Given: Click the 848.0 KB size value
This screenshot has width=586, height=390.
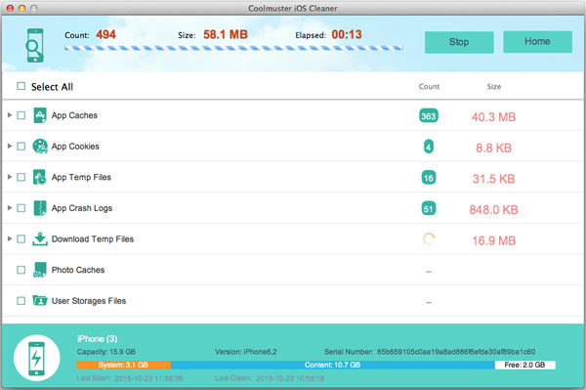Looking at the screenshot, I should 493,210.
